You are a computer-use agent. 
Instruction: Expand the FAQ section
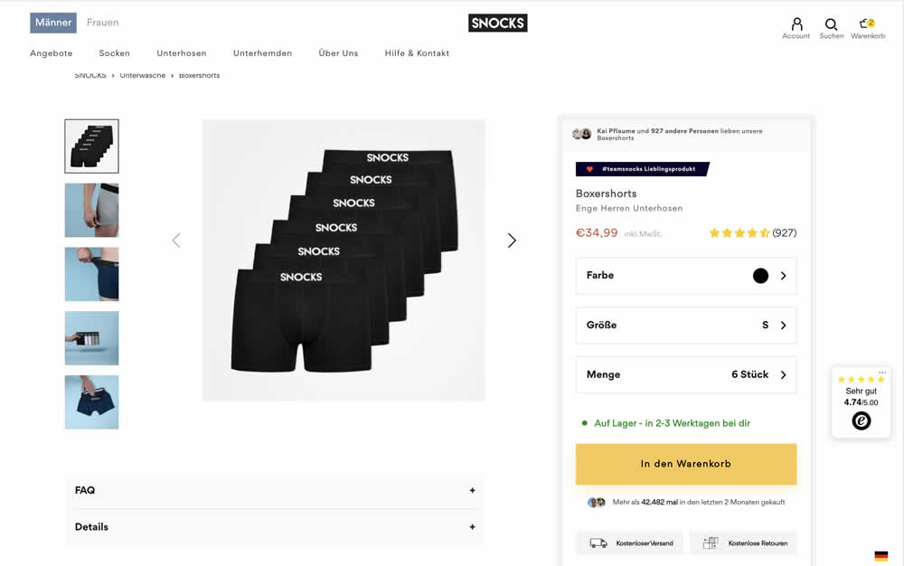(275, 490)
